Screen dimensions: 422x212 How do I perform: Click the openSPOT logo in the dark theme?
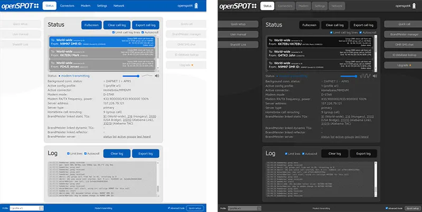[238, 6]
